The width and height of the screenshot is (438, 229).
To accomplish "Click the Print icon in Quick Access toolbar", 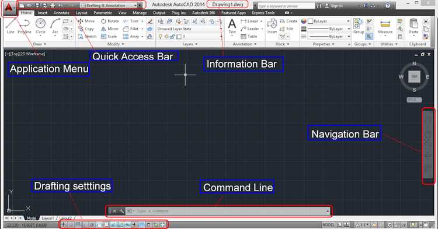I will click(52, 5).
